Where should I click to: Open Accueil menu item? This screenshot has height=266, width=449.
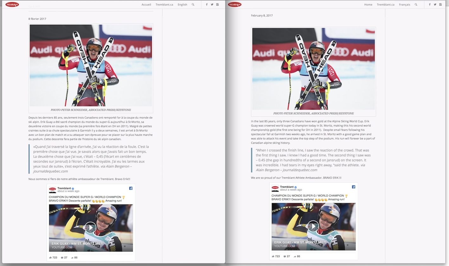tap(146, 5)
